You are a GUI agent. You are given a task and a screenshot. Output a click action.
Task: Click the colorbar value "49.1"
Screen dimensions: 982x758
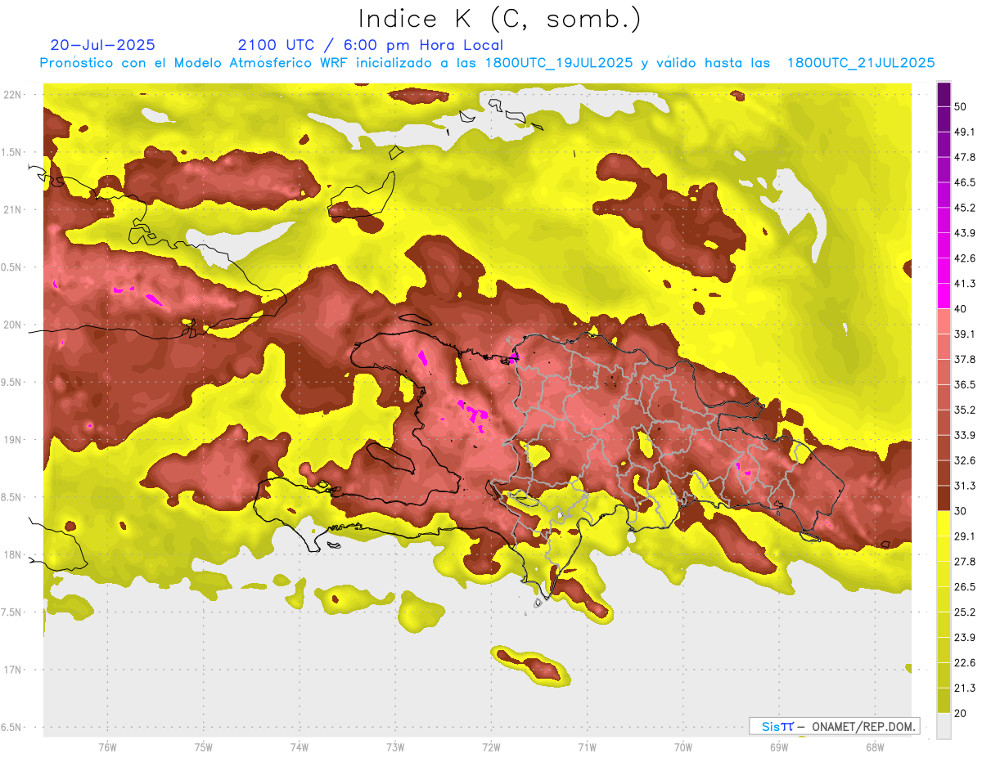coord(964,132)
